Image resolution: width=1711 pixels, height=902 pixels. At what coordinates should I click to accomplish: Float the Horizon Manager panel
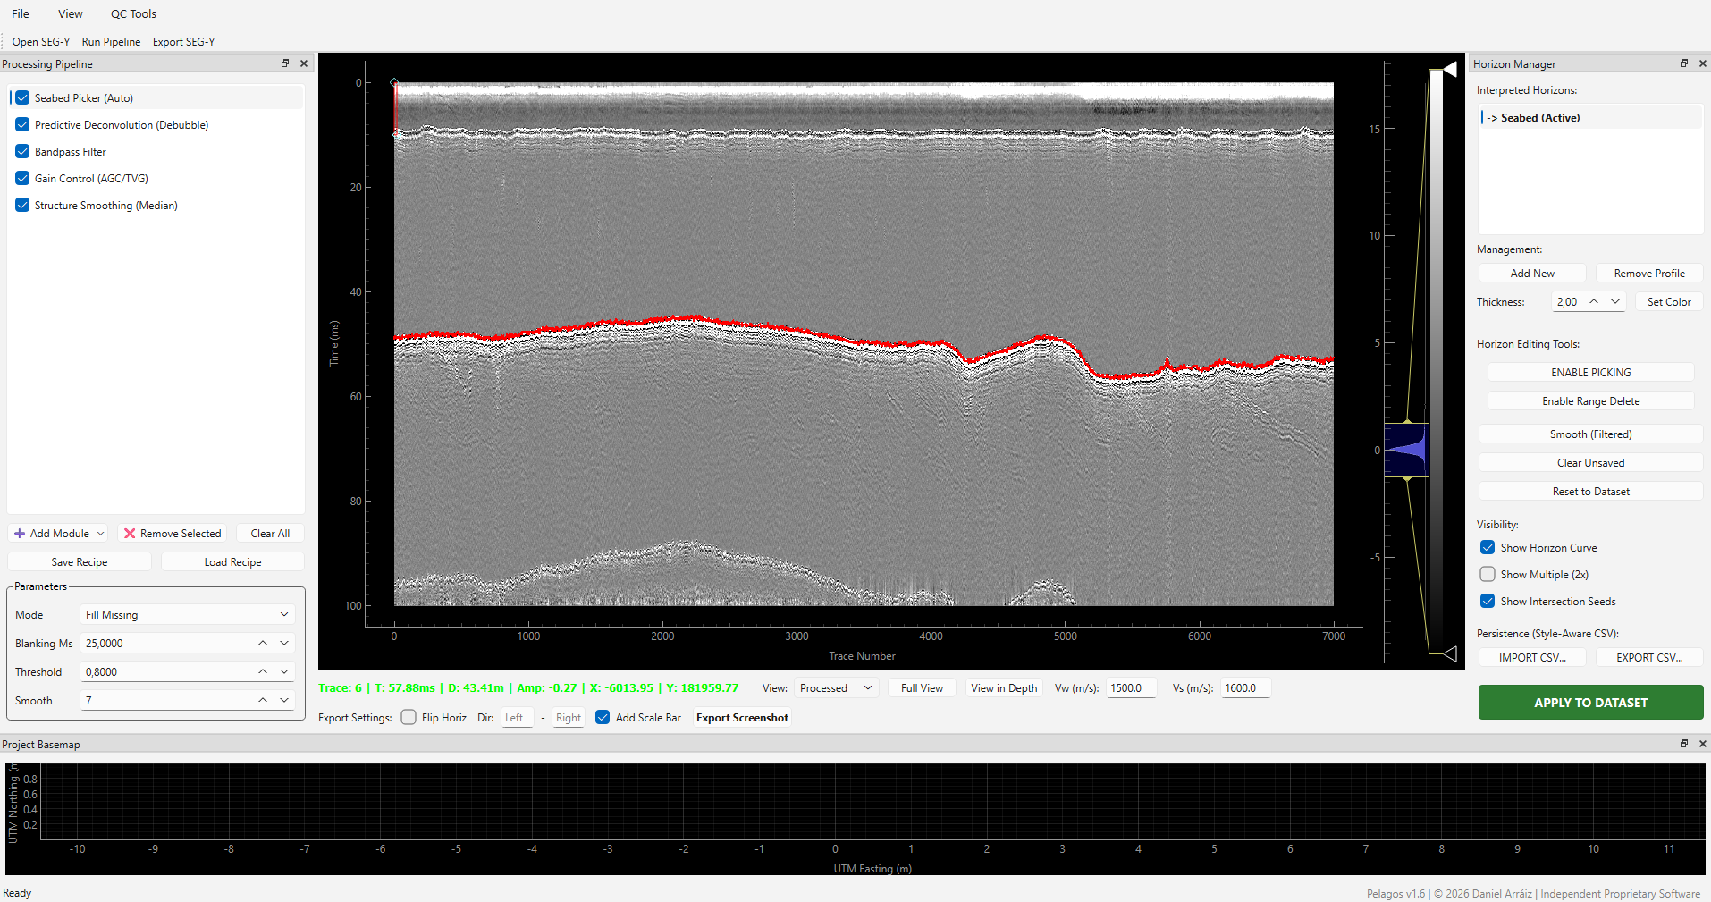[1684, 63]
